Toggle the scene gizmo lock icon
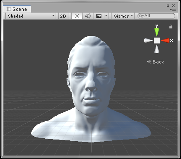The height and width of the screenshot is (159, 181). click(171, 27)
